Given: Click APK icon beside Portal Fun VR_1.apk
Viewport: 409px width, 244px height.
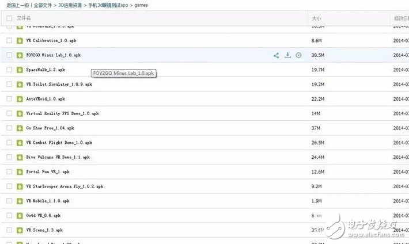Looking at the screenshot, I should (21, 171).
